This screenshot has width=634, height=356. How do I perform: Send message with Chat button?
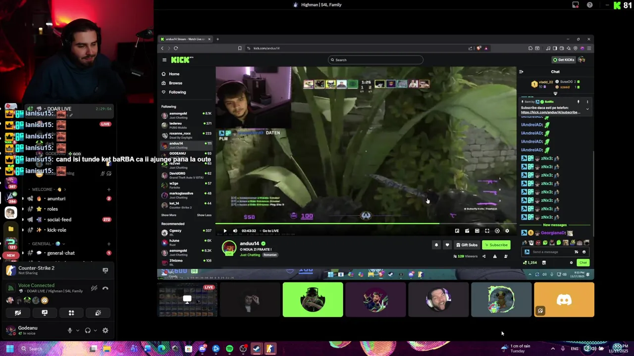coord(583,263)
